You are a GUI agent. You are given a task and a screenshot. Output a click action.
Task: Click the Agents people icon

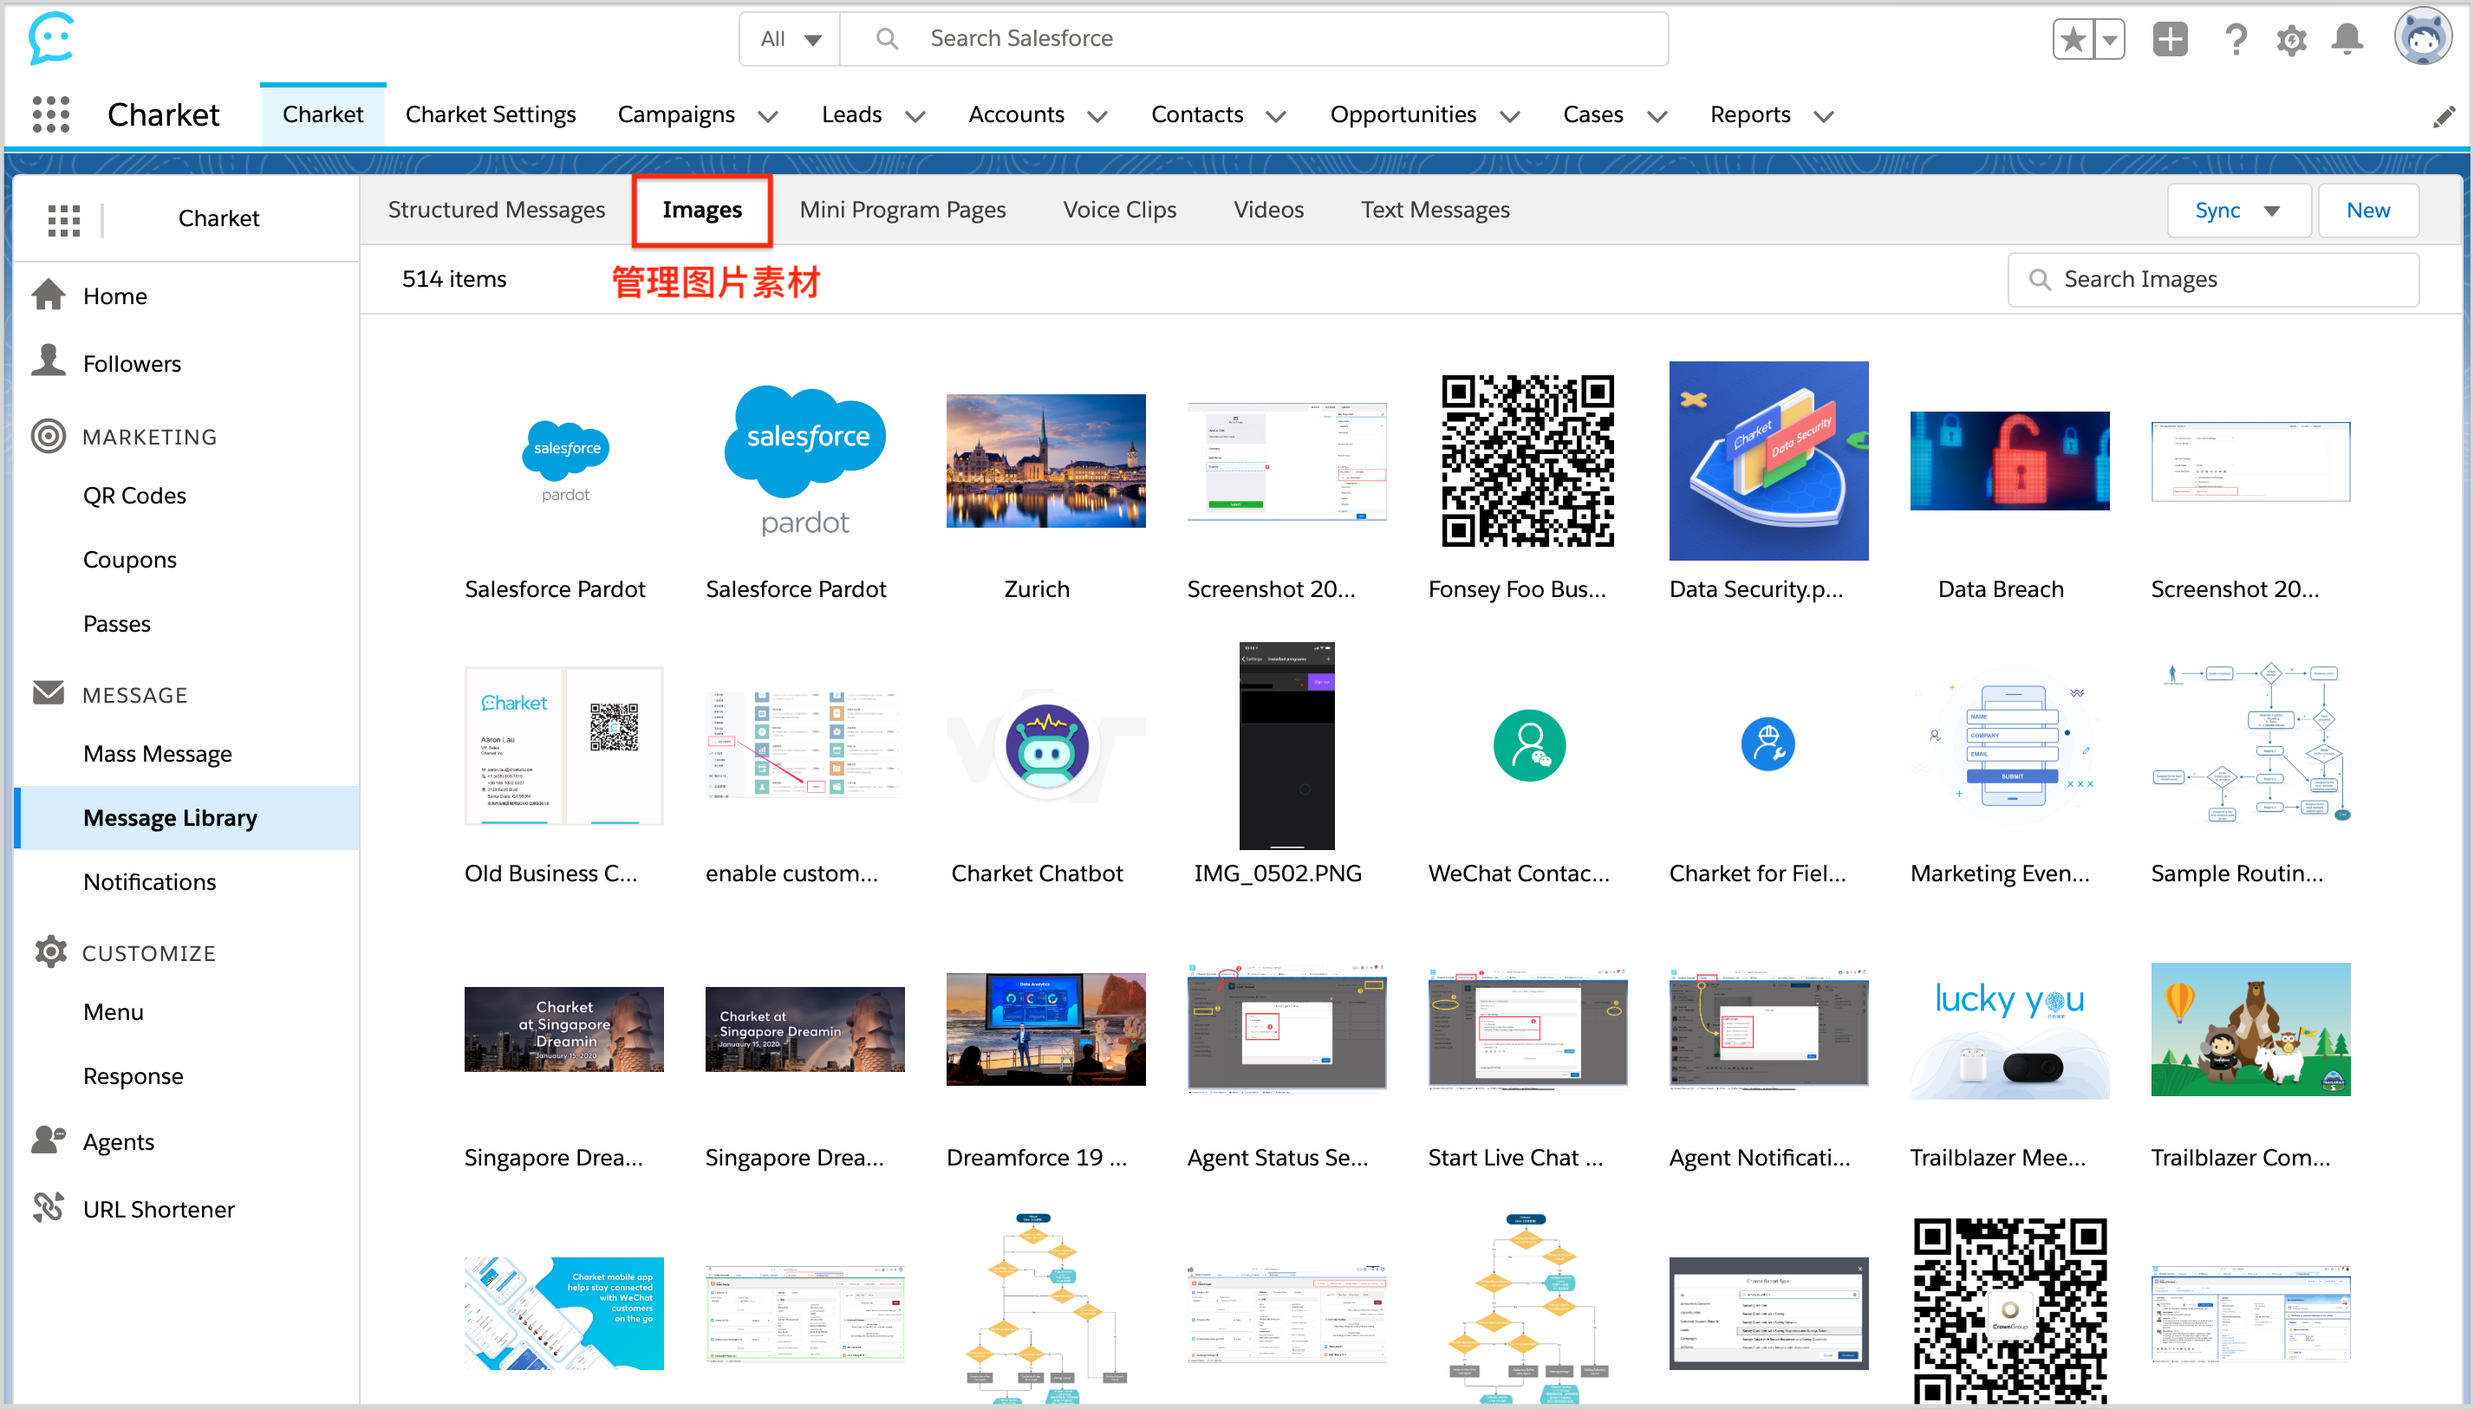click(x=49, y=1139)
